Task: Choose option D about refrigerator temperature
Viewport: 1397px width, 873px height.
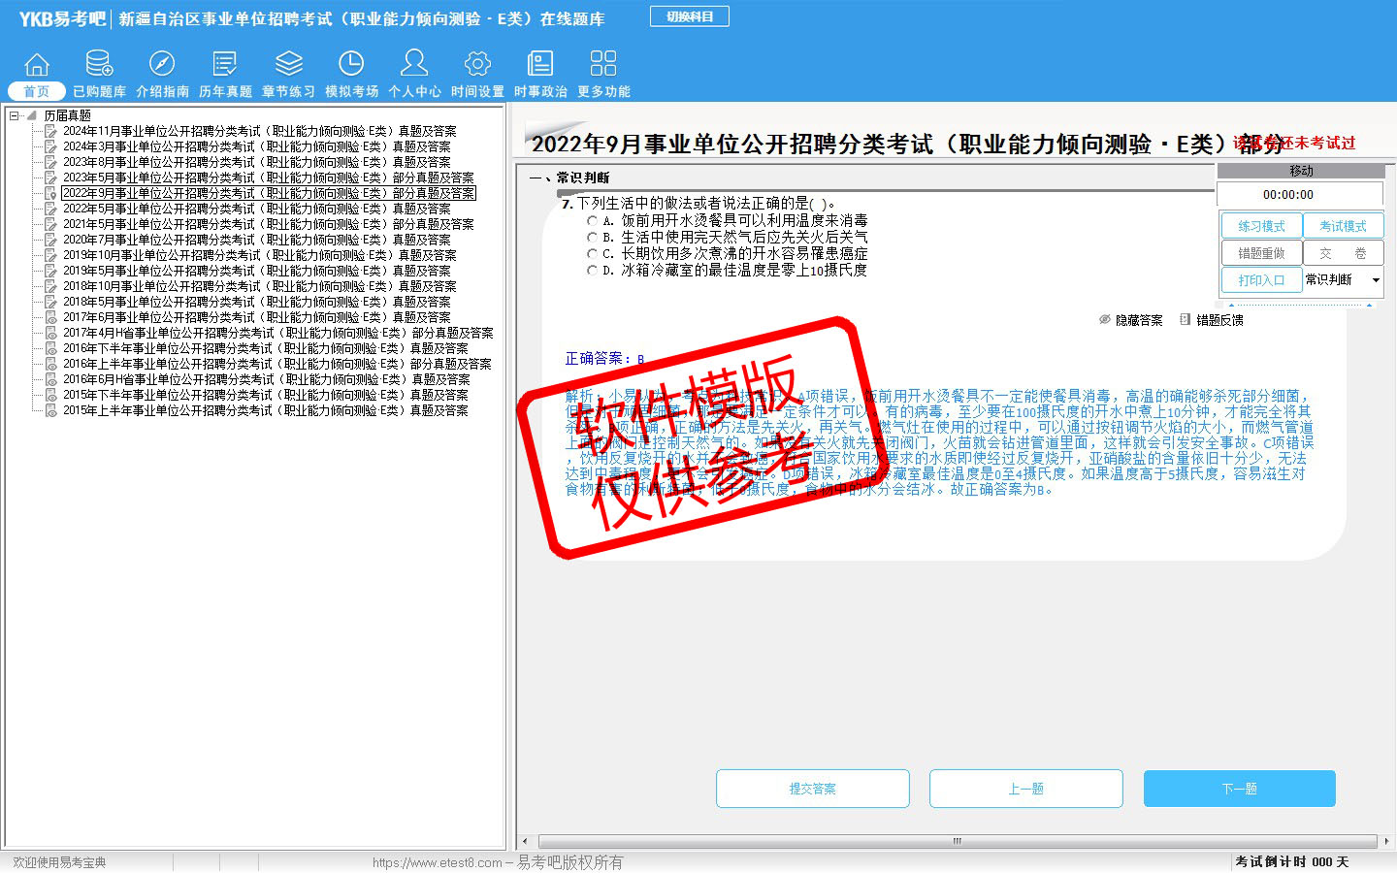Action: click(x=592, y=271)
